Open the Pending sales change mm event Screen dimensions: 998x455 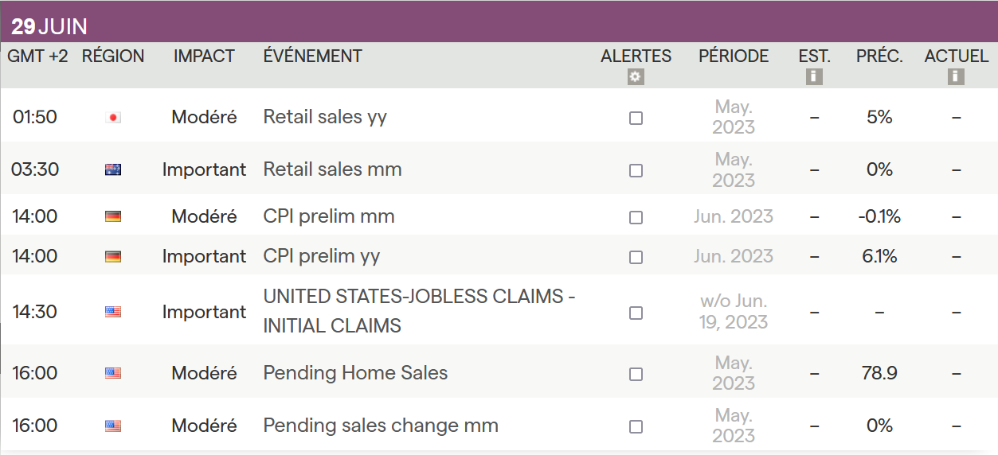point(381,426)
